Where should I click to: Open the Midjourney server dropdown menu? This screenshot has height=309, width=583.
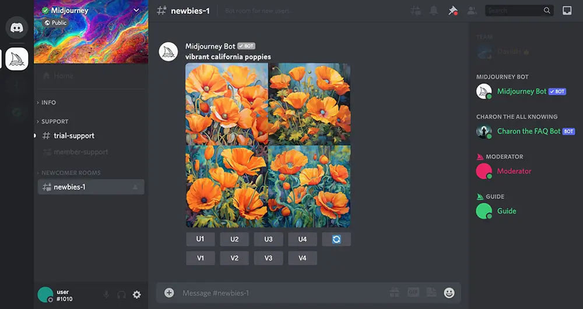[x=136, y=10]
